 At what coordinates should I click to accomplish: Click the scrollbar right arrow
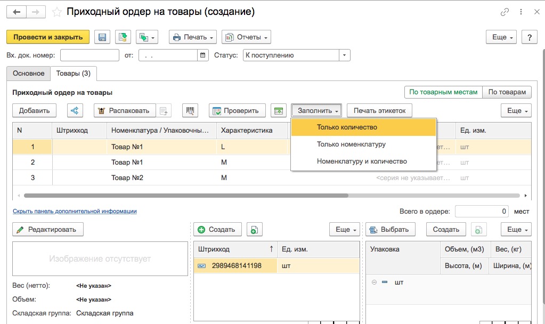click(x=525, y=196)
